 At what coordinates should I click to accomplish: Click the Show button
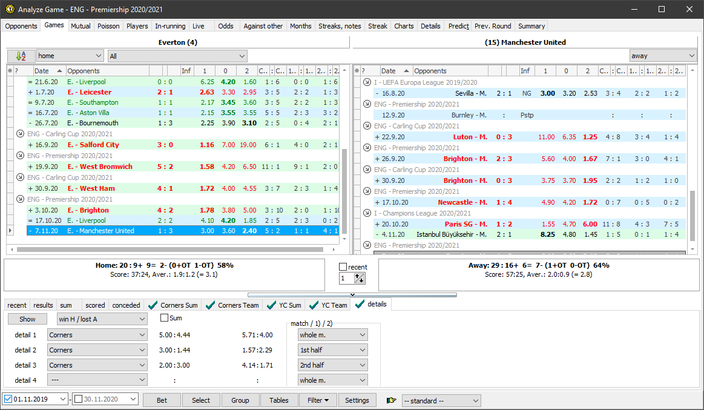coord(28,319)
